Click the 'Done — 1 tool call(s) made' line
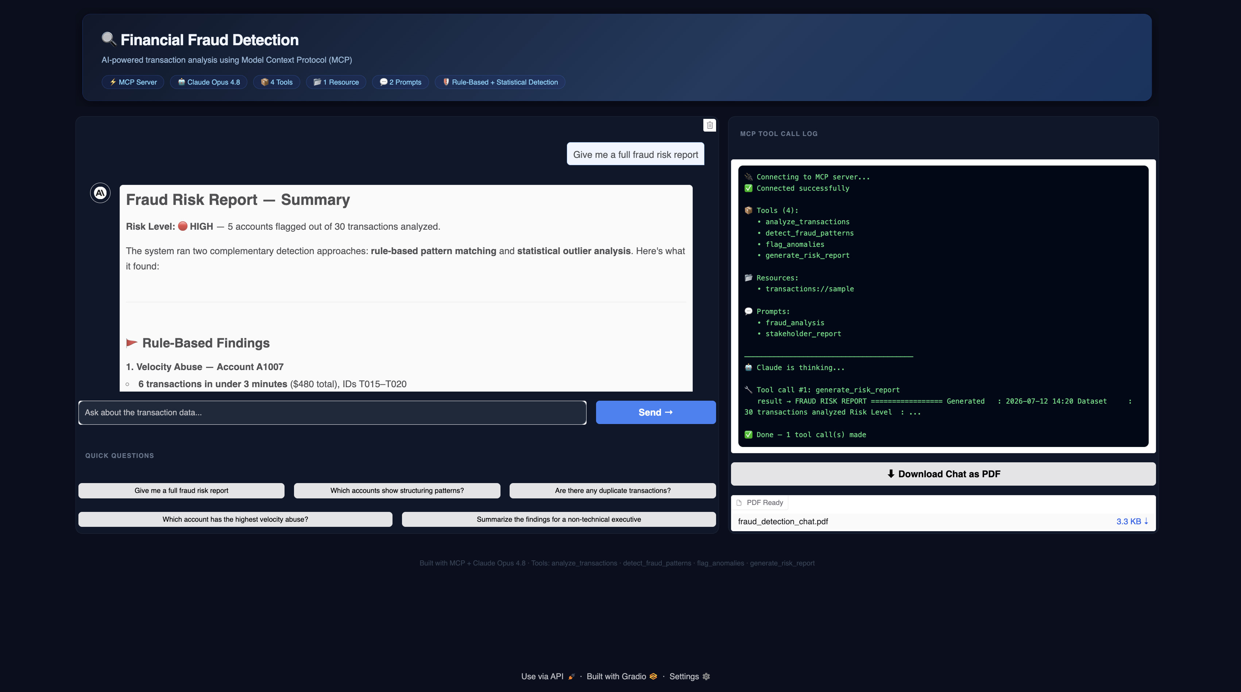This screenshot has height=692, width=1241. point(805,435)
